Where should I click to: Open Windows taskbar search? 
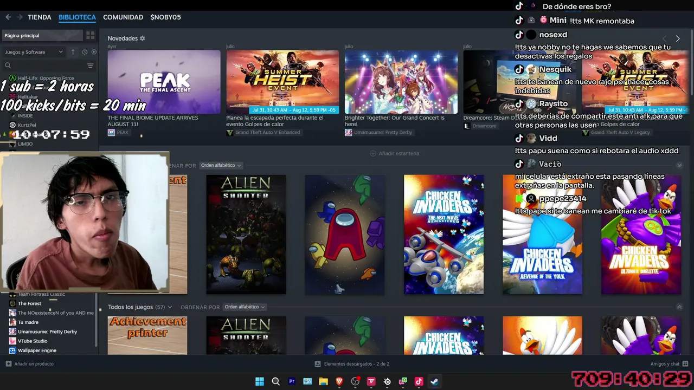[x=275, y=381]
